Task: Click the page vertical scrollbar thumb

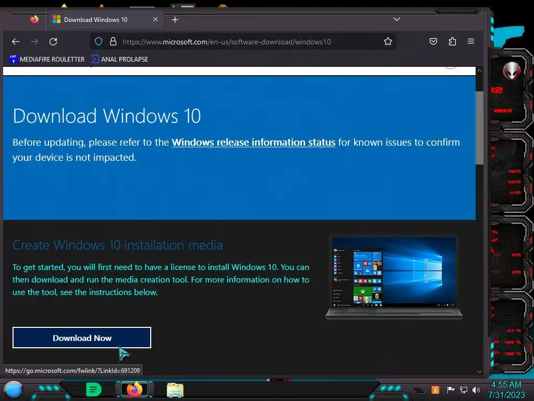Action: [x=479, y=128]
